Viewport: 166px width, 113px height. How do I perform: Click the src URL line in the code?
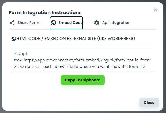coord(82,60)
